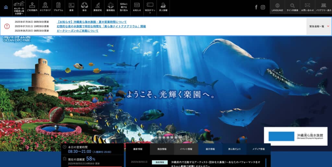Open サイト内検索 site search
332x167 pixels.
(x=292, y=7)
